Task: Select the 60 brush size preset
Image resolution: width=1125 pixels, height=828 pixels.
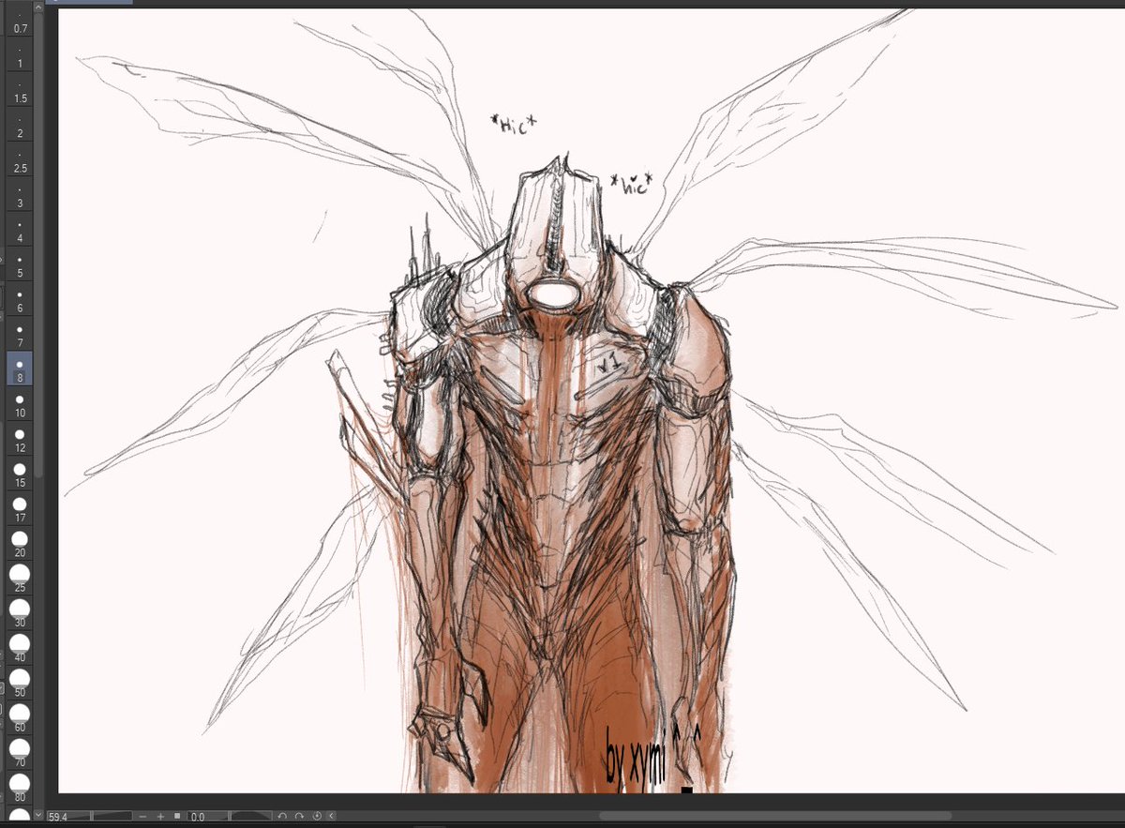Action: [20, 715]
